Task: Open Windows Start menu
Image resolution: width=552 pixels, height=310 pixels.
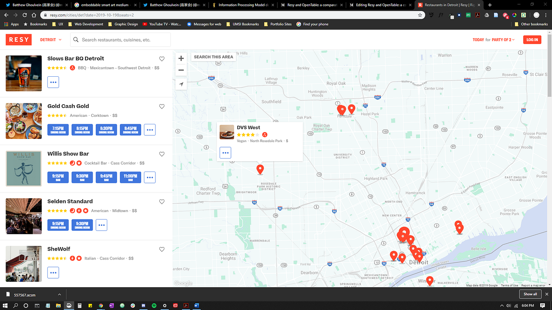Action: pos(5,305)
